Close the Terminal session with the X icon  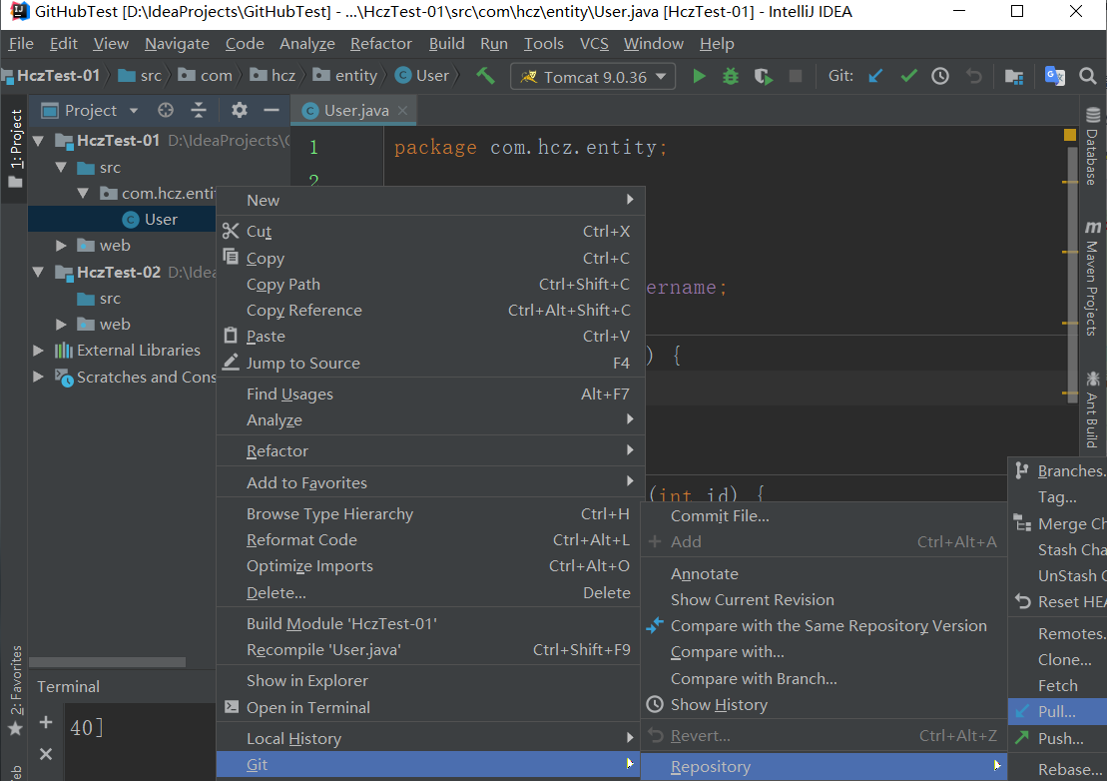tap(46, 754)
